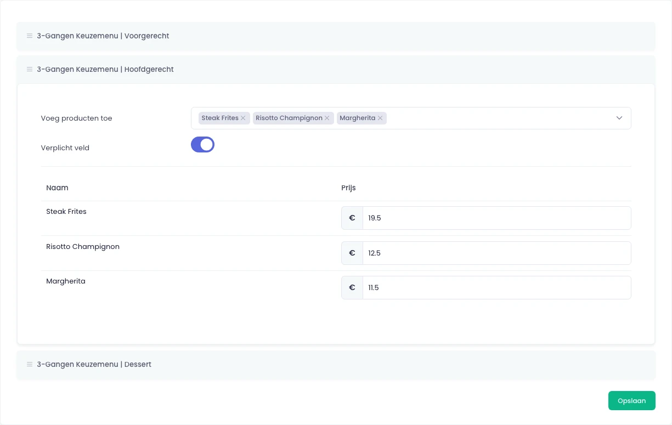
Task: Select the Margherita row name
Action: click(66, 281)
